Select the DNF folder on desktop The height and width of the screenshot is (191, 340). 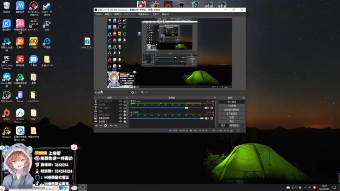click(34, 114)
